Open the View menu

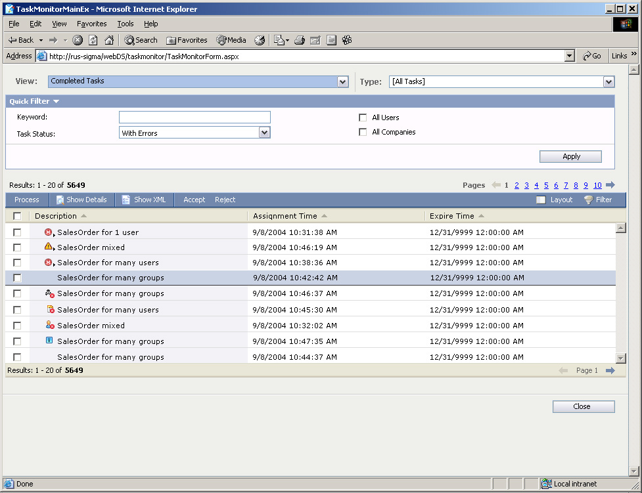pos(59,24)
